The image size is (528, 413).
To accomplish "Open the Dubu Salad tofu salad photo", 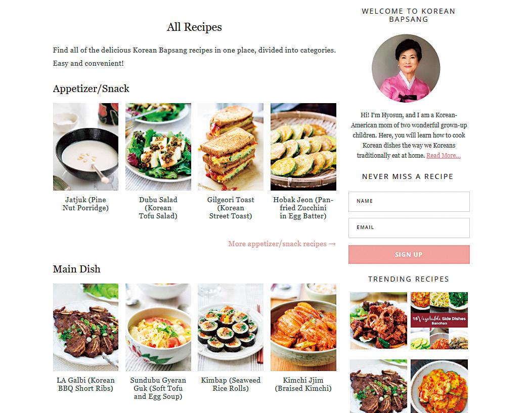I will tap(158, 147).
